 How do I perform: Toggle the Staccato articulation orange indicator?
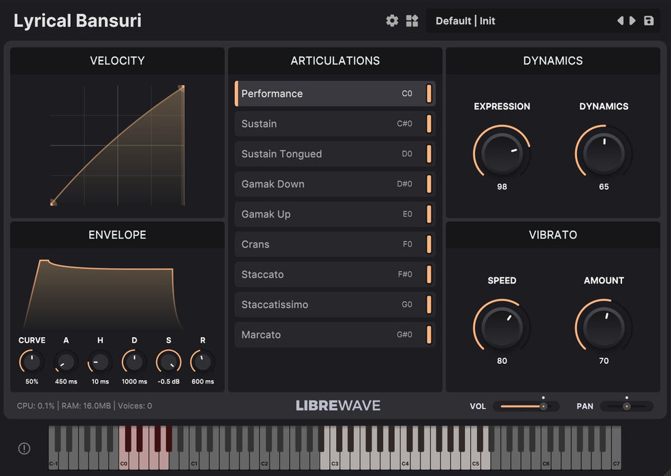click(x=429, y=275)
